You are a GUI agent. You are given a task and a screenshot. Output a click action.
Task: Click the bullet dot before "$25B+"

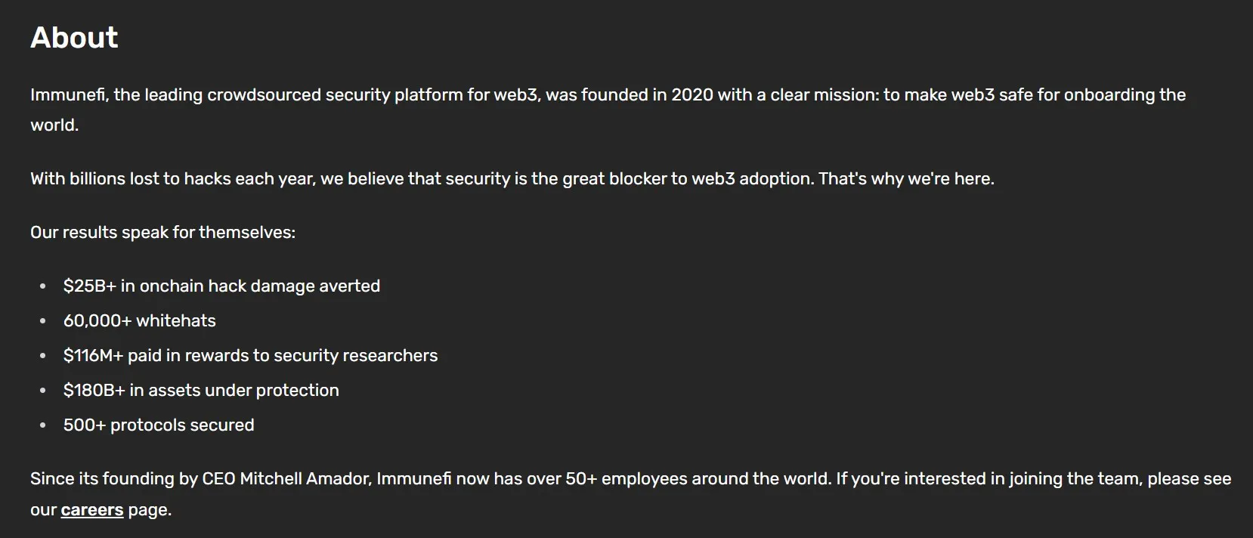pyautogui.click(x=43, y=286)
